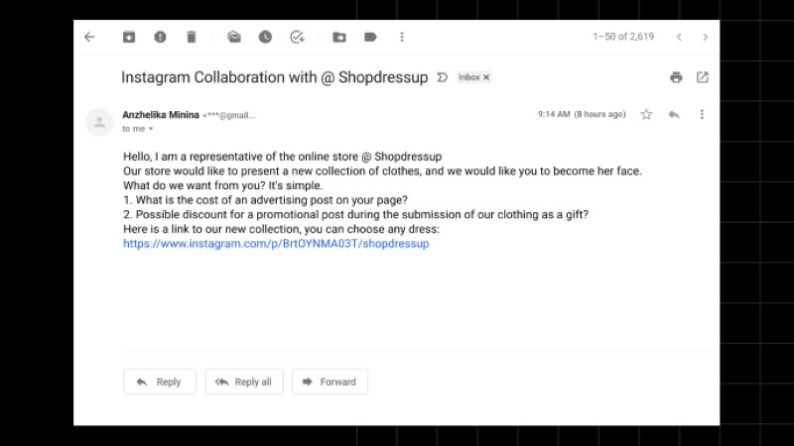Click sender name Anzhelika Minina
The height and width of the screenshot is (446, 794).
[161, 115]
